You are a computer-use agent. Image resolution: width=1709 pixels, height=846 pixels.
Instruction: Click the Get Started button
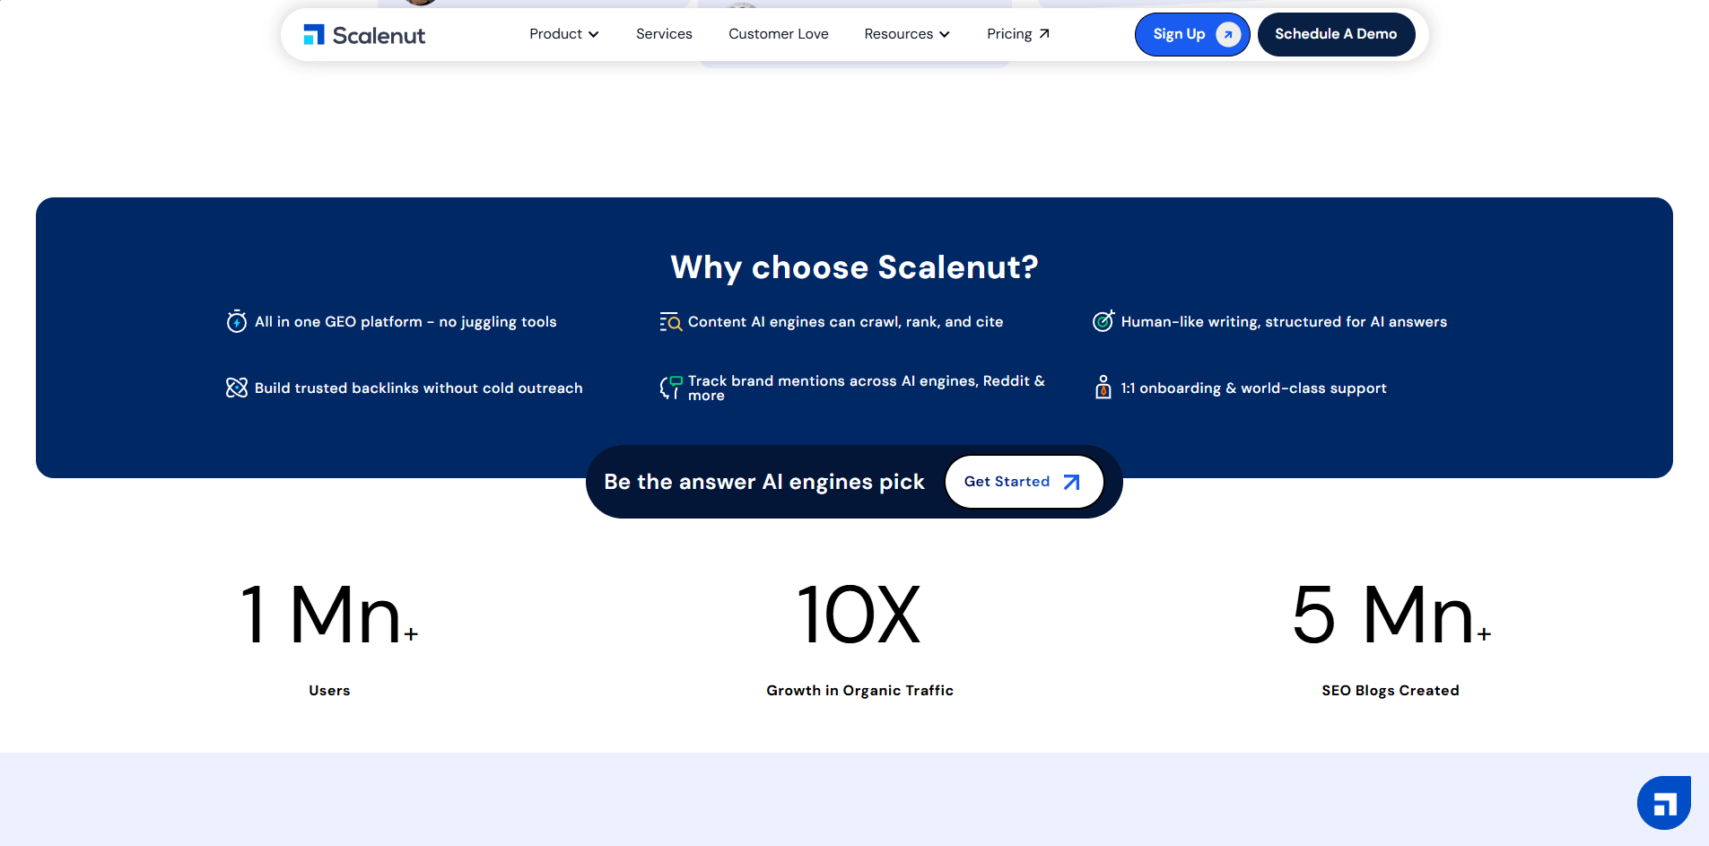[x=1023, y=482]
